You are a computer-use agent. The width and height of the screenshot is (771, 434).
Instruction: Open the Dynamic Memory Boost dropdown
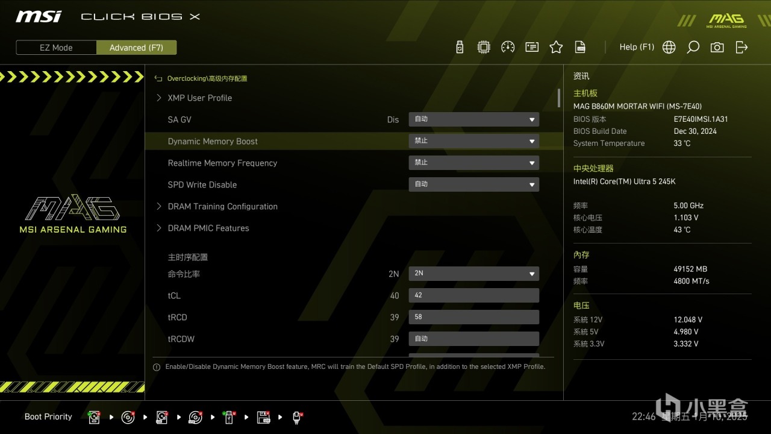tap(474, 141)
